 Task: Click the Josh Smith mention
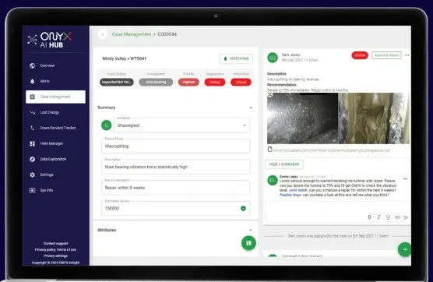[x=298, y=190]
